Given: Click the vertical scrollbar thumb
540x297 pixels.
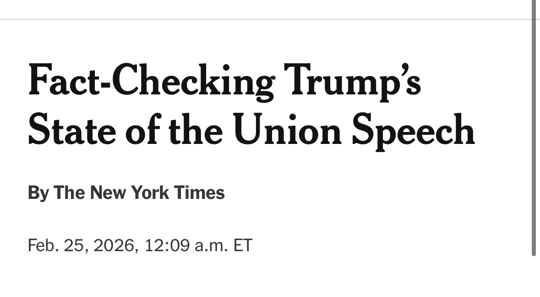Looking at the screenshot, I should click(533, 128).
